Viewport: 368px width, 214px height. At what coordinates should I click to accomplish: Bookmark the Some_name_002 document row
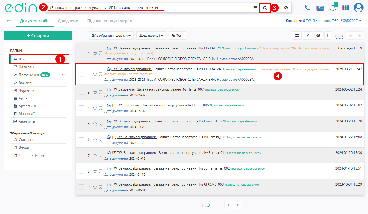pyautogui.click(x=100, y=171)
